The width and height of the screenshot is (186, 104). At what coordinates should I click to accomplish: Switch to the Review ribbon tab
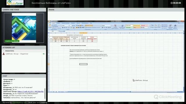pyautogui.click(x=85, y=23)
